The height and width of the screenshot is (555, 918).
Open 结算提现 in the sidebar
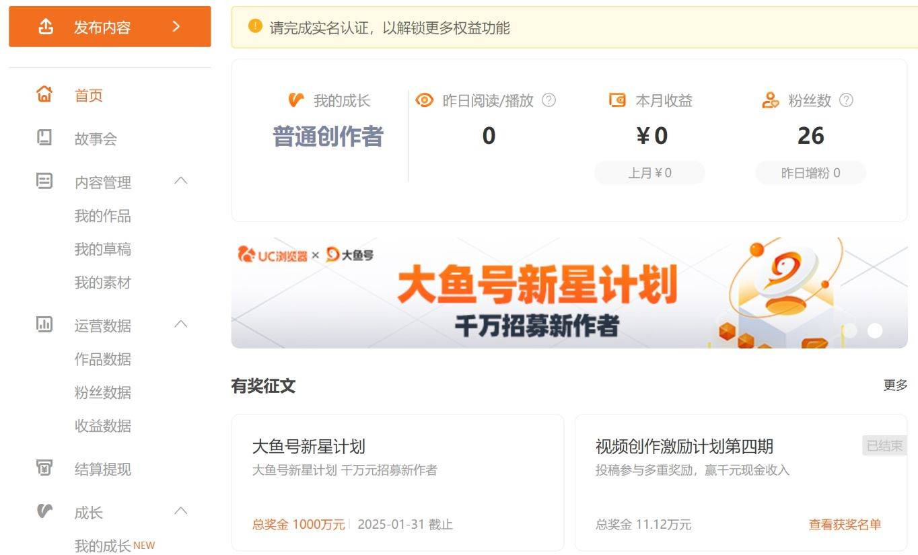[103, 470]
